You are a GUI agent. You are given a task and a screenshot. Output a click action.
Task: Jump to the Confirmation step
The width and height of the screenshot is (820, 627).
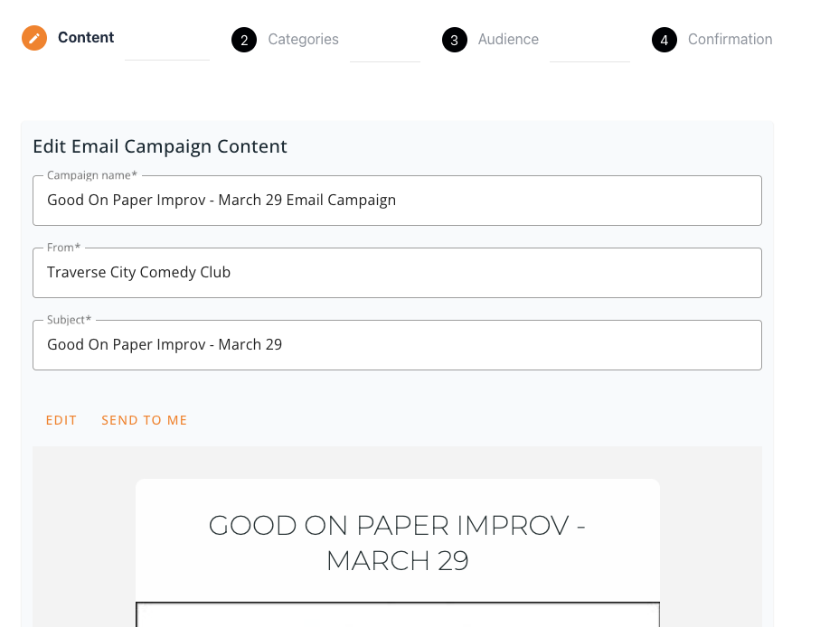(x=730, y=39)
